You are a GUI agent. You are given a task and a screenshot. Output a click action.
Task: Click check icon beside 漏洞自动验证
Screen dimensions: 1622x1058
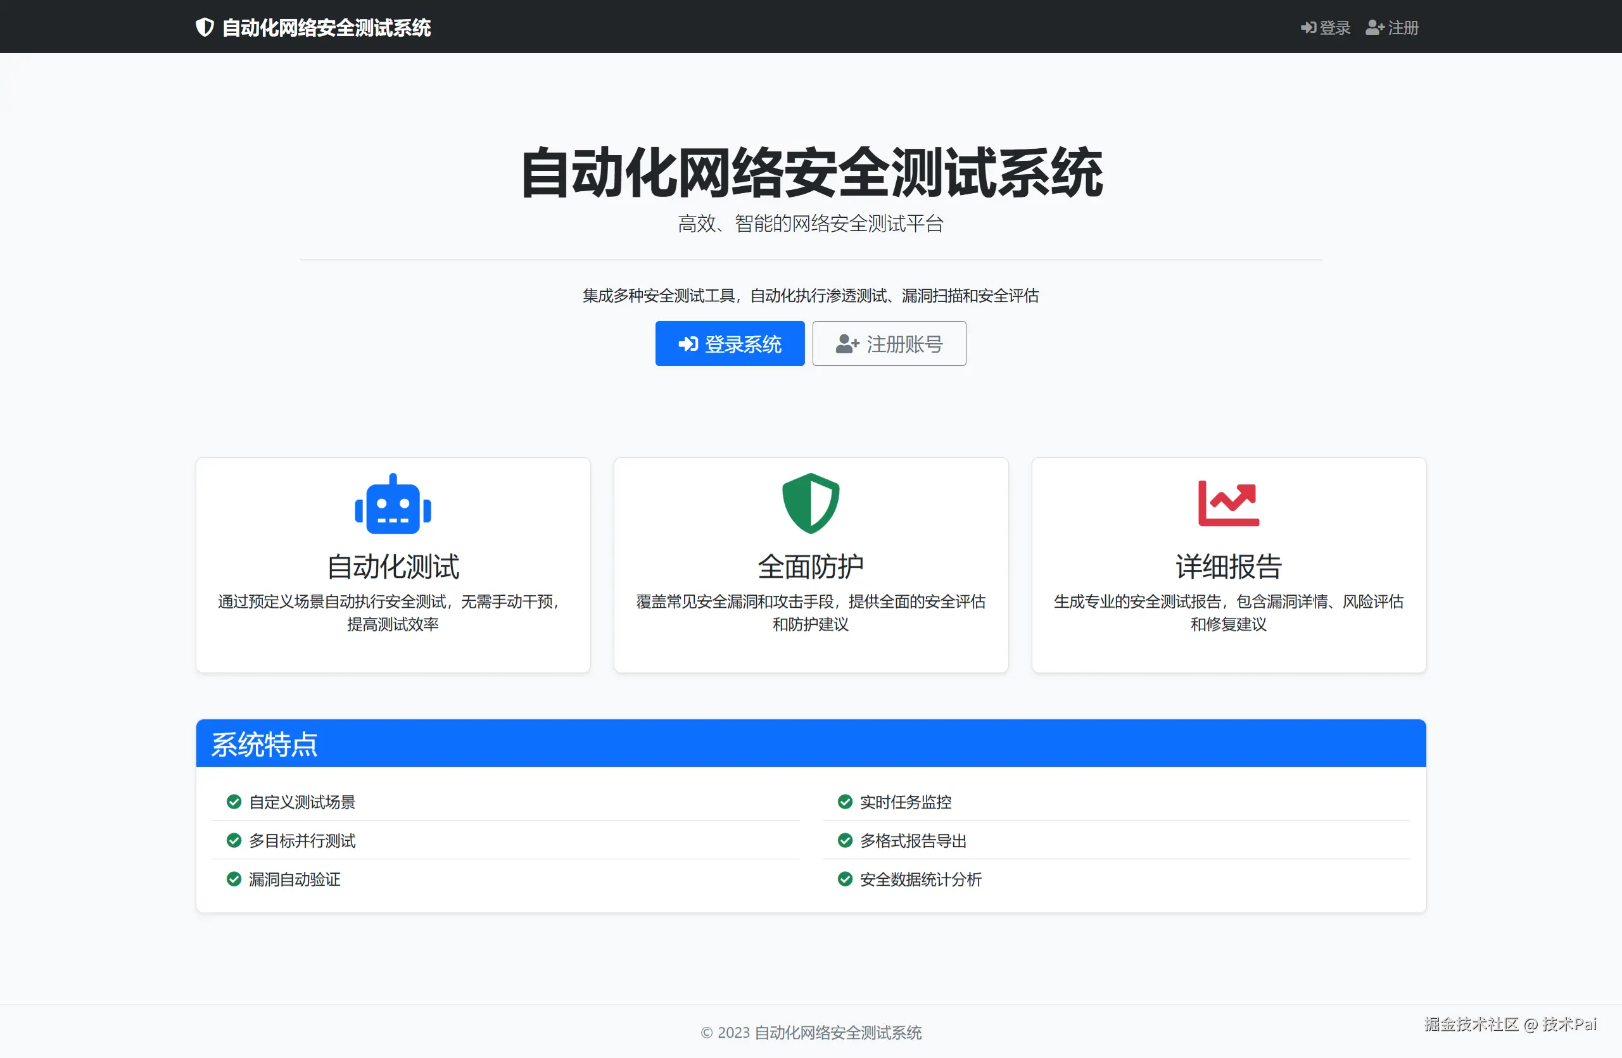point(234,879)
